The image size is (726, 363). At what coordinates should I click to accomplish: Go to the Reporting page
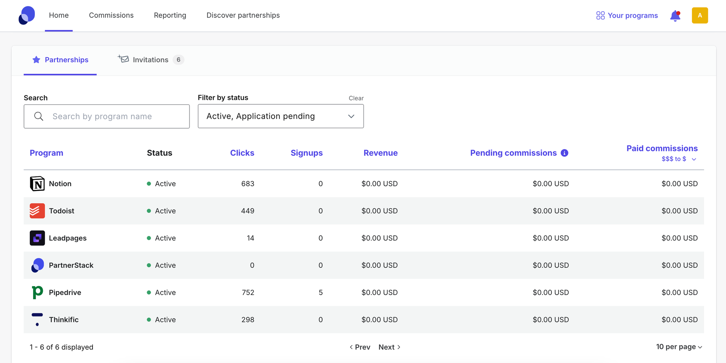point(170,15)
